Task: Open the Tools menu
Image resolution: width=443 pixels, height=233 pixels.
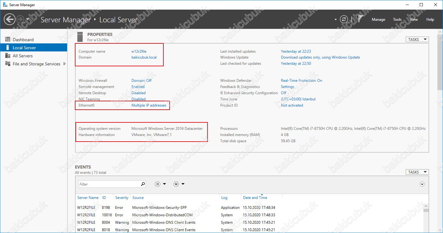Action: [397, 20]
